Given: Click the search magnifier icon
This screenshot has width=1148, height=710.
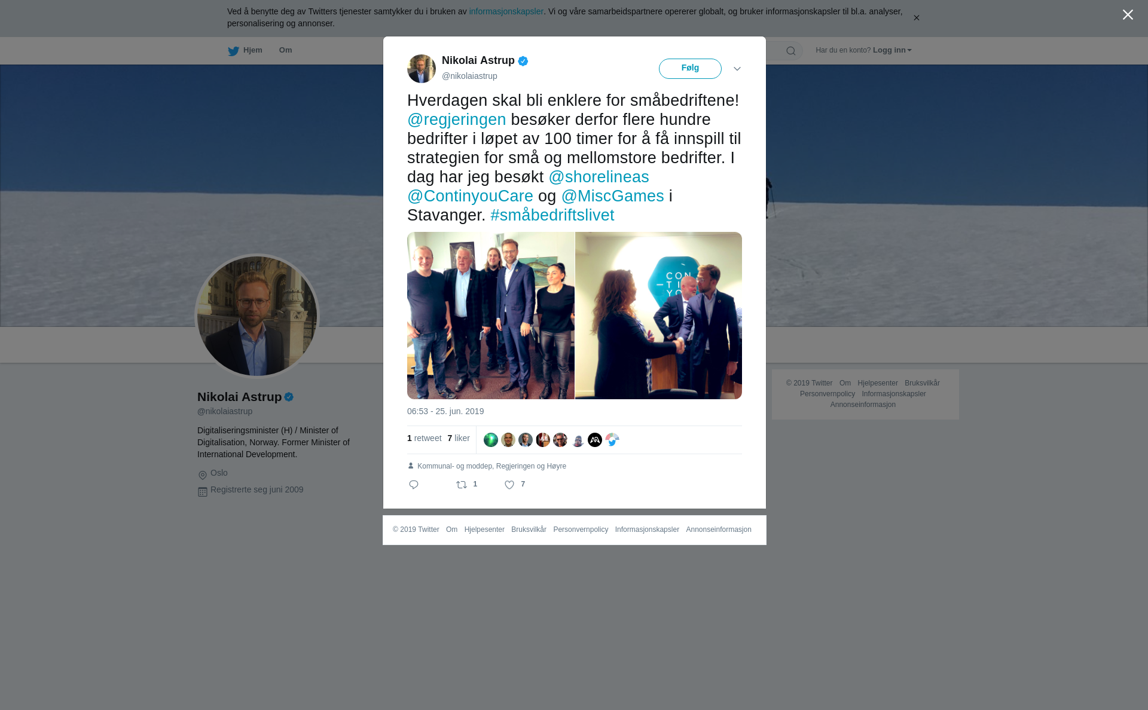Looking at the screenshot, I should coord(791,51).
